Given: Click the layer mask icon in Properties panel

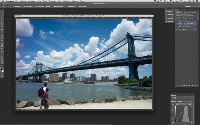Looking at the screenshot, I should point(175,98).
